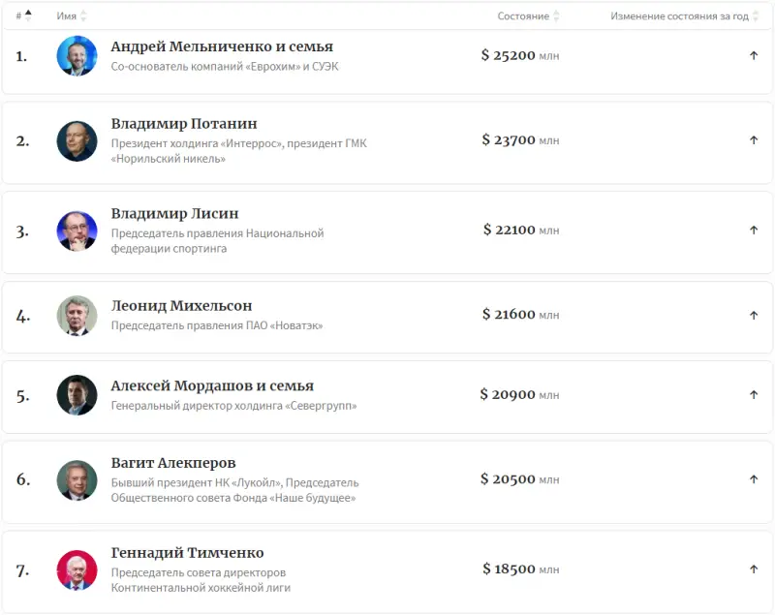Open the Владимир Потанин name link
The image size is (775, 615).
tap(184, 124)
